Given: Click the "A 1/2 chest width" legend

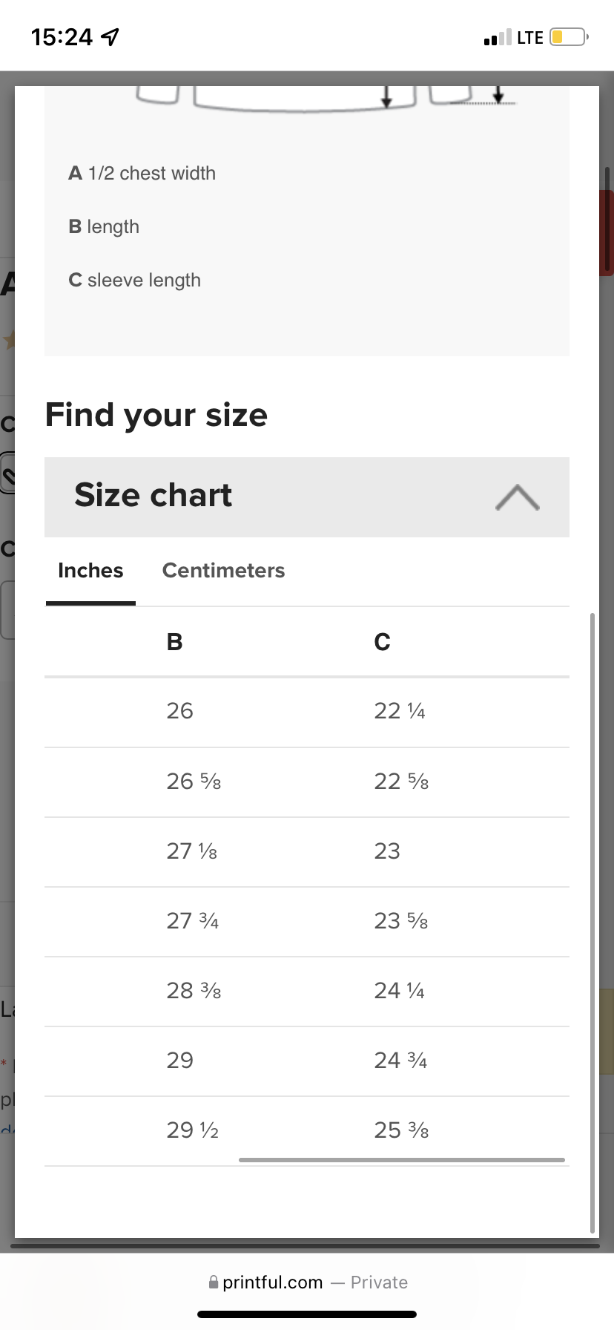Looking at the screenshot, I should point(142,174).
